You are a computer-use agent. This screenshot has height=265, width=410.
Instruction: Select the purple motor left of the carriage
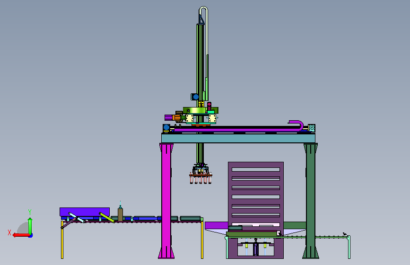pos(169,117)
